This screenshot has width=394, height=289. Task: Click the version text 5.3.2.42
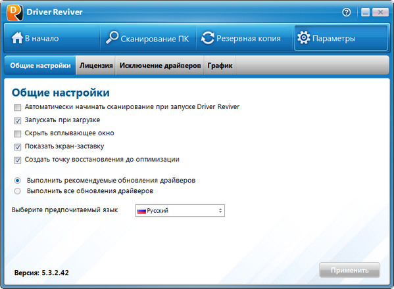[x=55, y=273]
